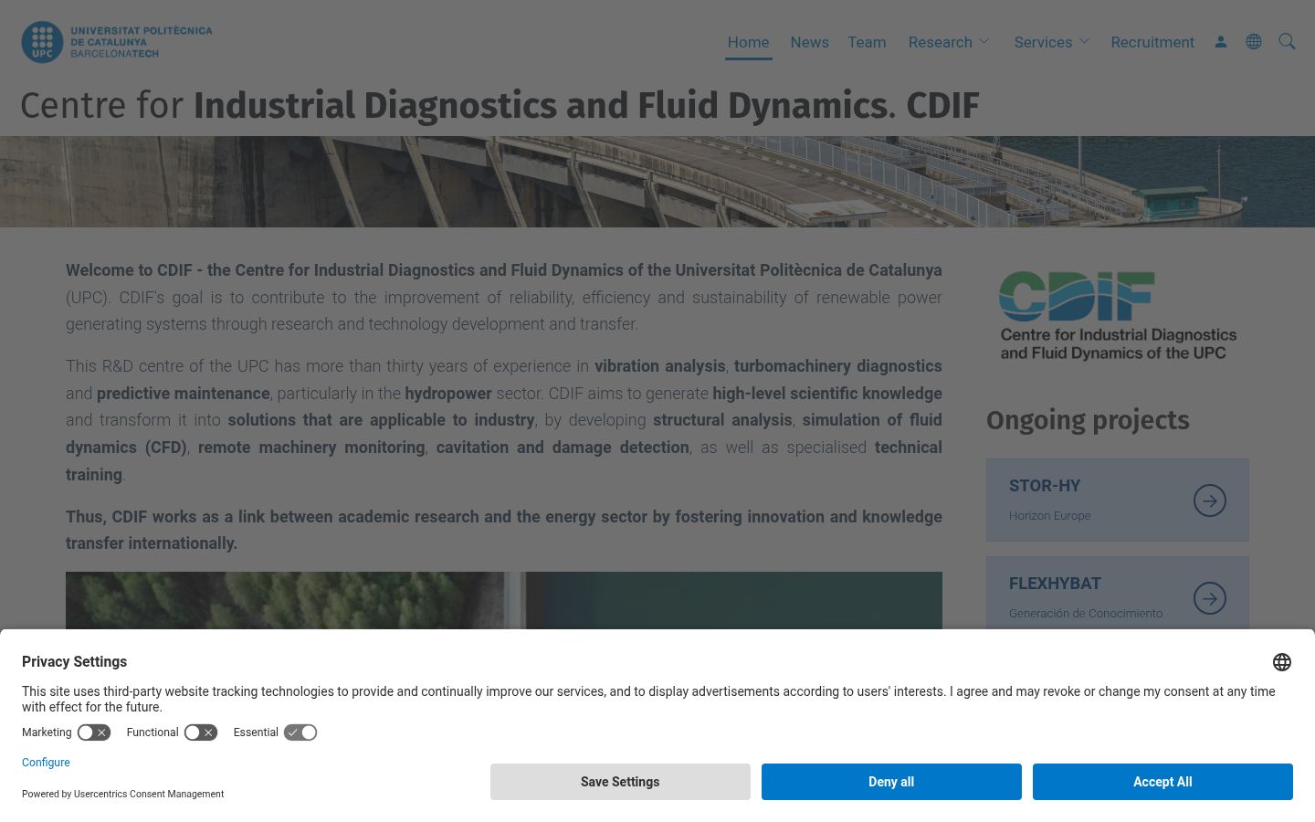
Task: Click the aerial forest and reservoir photo
Action: 504,600
